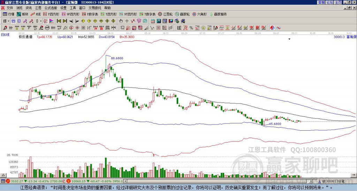Image resolution: width=357 pixels, height=191 pixels.
Task: Click the n² grid tool icon
Action: click(x=59, y=28)
